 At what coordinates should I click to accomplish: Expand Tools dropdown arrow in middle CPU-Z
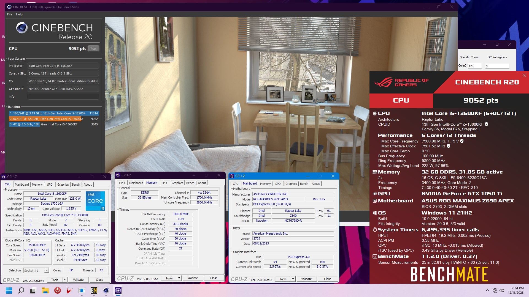pos(179,278)
